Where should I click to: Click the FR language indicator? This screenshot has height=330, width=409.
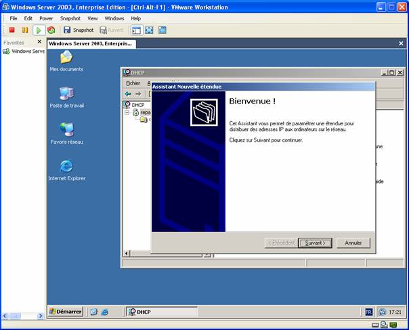tap(368, 312)
